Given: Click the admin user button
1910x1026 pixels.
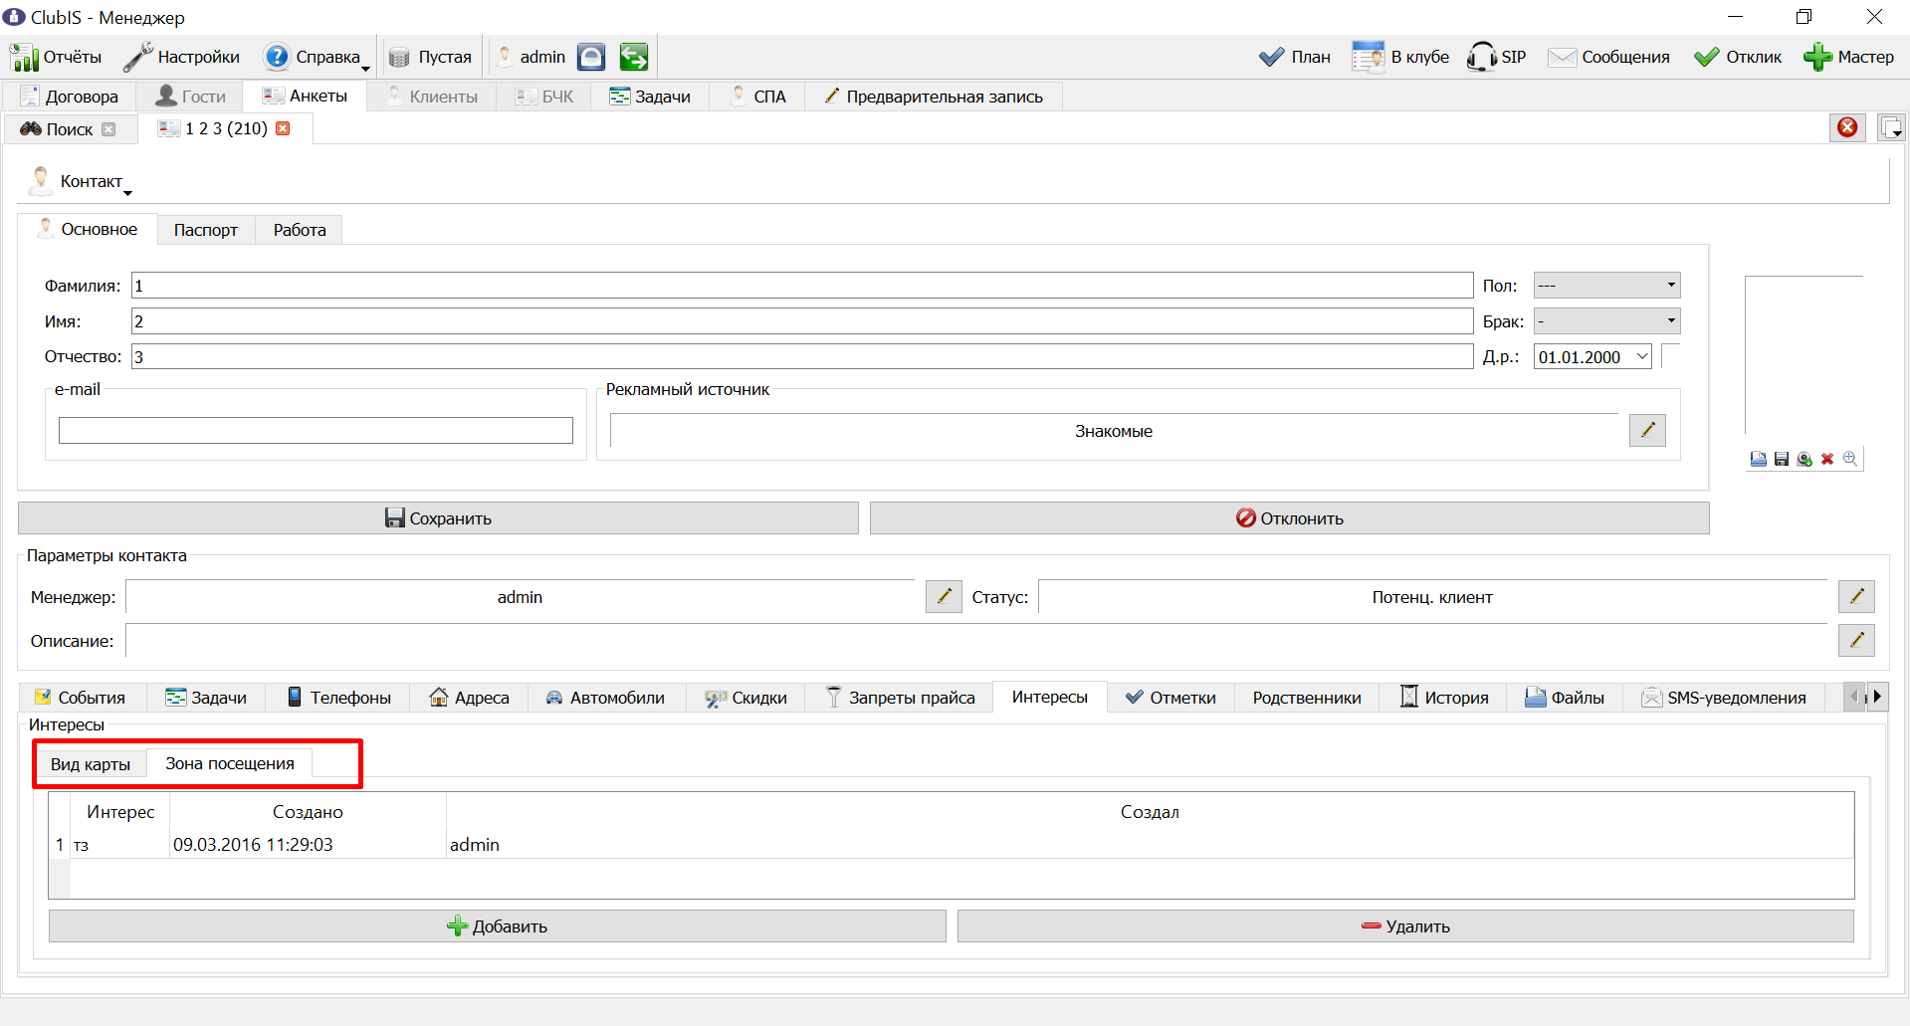Looking at the screenshot, I should [531, 57].
